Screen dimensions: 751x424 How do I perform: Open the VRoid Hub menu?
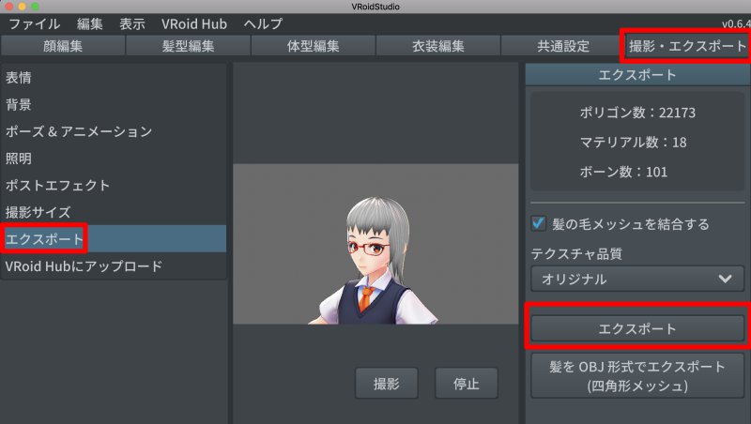(x=194, y=24)
